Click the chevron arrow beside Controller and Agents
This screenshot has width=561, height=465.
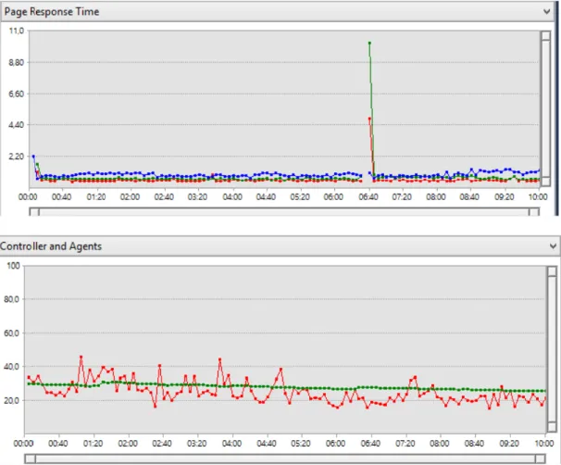553,246
